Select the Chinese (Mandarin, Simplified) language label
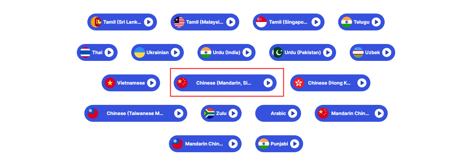The image size is (453, 160). click(x=224, y=83)
